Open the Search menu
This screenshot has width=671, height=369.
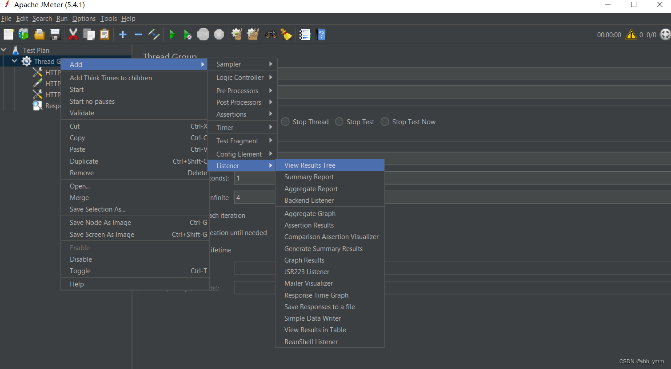click(x=42, y=19)
